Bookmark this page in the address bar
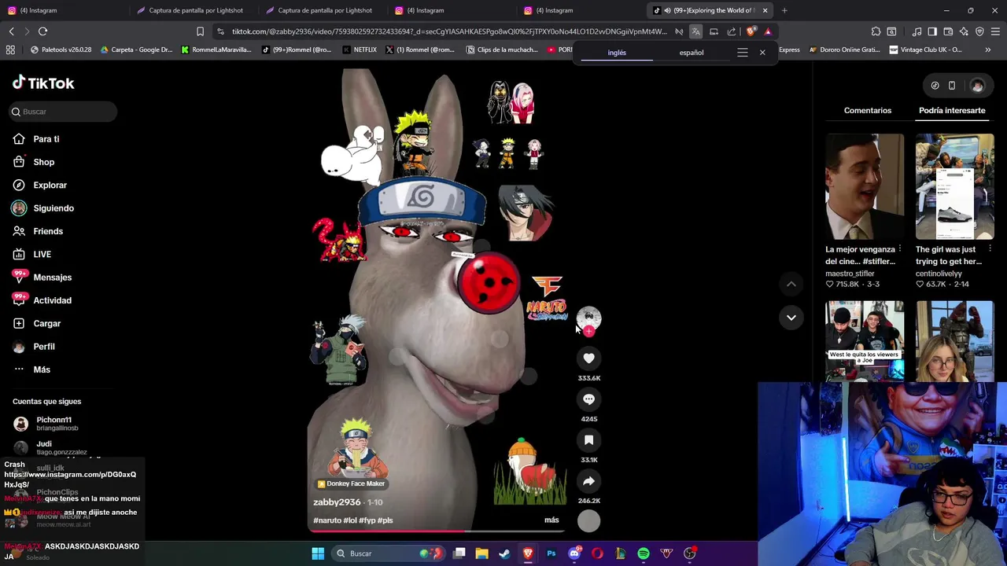 pos(200,31)
